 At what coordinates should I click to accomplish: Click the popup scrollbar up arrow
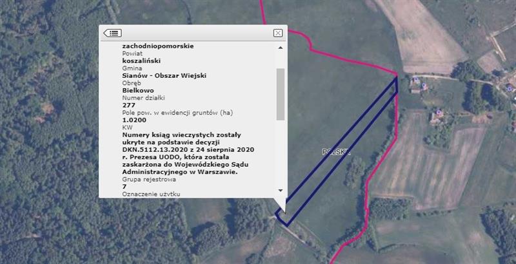point(280,48)
